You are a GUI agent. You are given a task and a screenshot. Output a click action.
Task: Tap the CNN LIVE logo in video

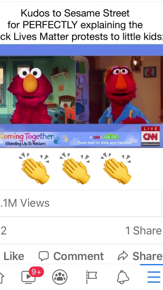(x=151, y=136)
